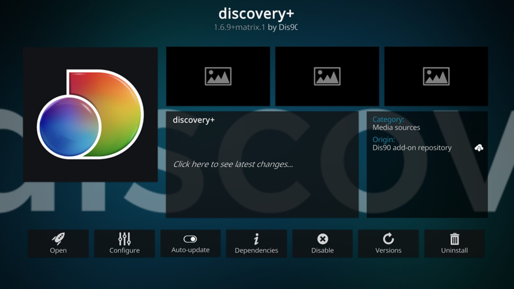Select the Dis90 add-on repository origin text
The image size is (514, 289).
(x=412, y=148)
